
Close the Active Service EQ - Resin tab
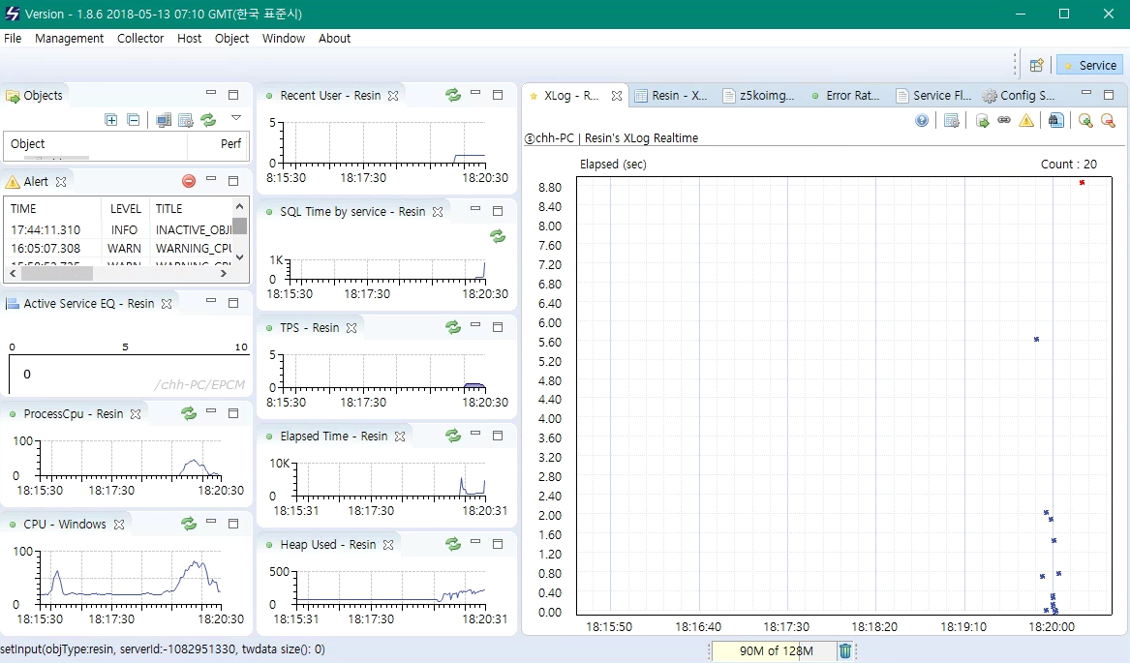(x=167, y=303)
